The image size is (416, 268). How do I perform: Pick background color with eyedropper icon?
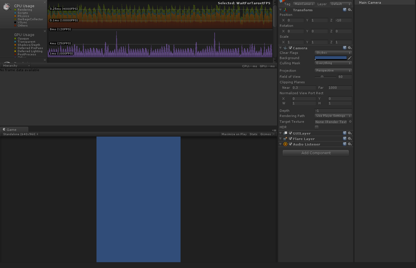click(x=350, y=58)
